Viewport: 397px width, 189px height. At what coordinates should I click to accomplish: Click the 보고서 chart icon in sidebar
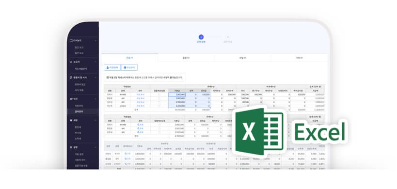(71, 62)
